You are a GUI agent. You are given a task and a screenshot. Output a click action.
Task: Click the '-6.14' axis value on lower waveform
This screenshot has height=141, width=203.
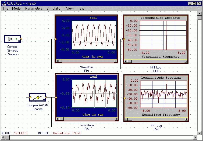65,107
